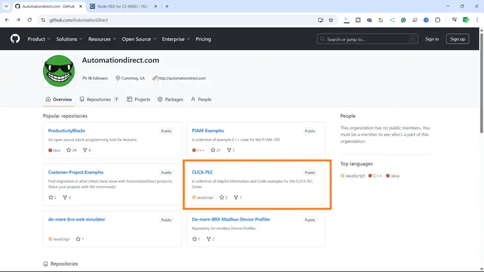484x272 pixels.
Task: Open the Customer-Project-Examples repository
Action: (x=76, y=172)
